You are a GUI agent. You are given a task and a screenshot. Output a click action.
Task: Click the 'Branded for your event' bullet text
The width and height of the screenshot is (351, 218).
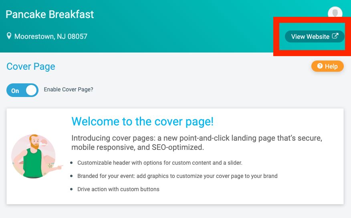(178, 176)
